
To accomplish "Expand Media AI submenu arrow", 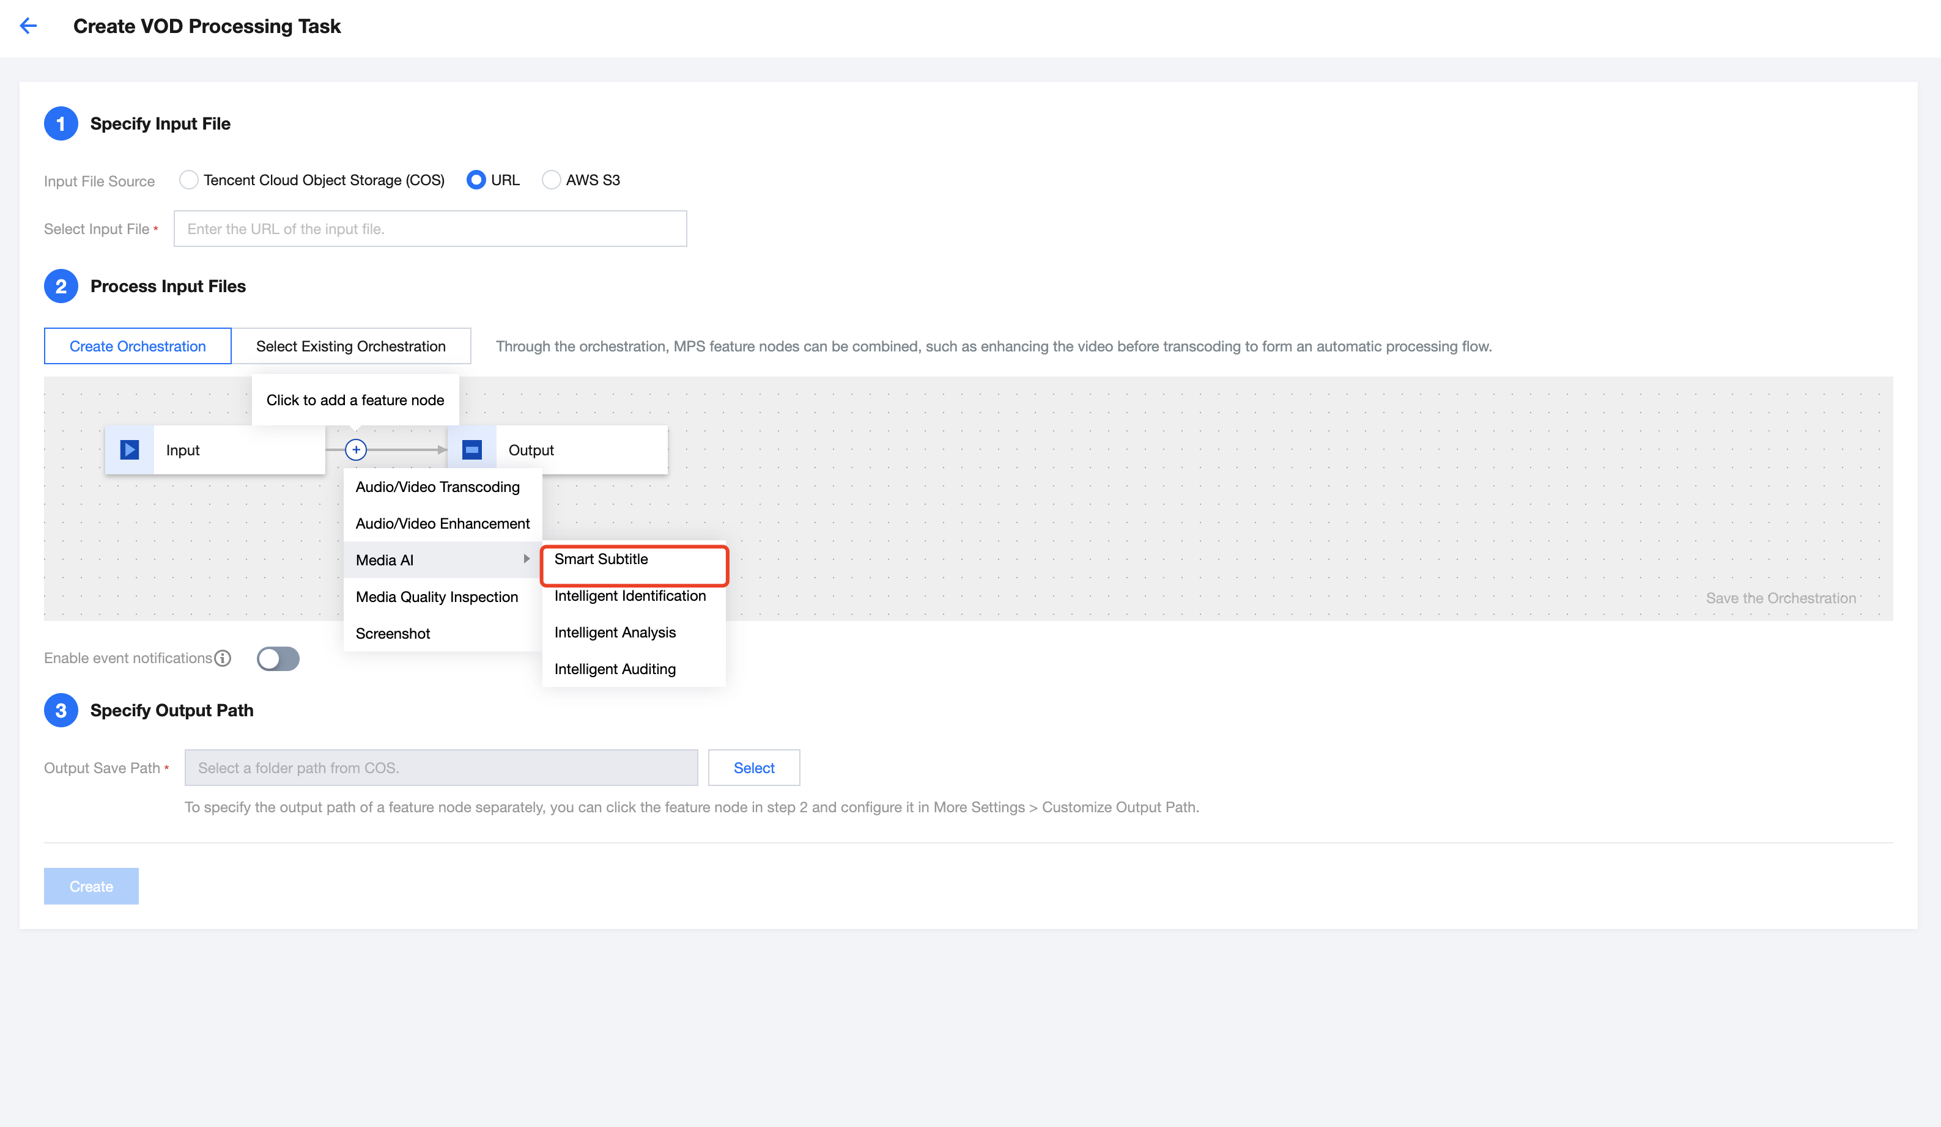I will (x=527, y=559).
